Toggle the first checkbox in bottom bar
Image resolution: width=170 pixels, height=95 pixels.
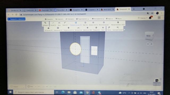[x=12, y=87]
